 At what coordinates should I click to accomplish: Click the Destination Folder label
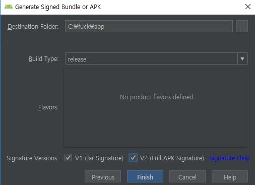click(33, 27)
